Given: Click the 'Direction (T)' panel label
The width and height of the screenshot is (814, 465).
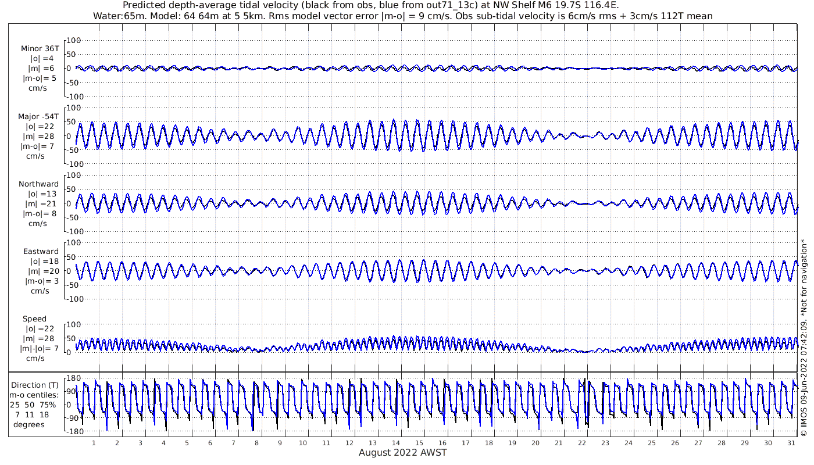Looking at the screenshot, I should tap(35, 385).
